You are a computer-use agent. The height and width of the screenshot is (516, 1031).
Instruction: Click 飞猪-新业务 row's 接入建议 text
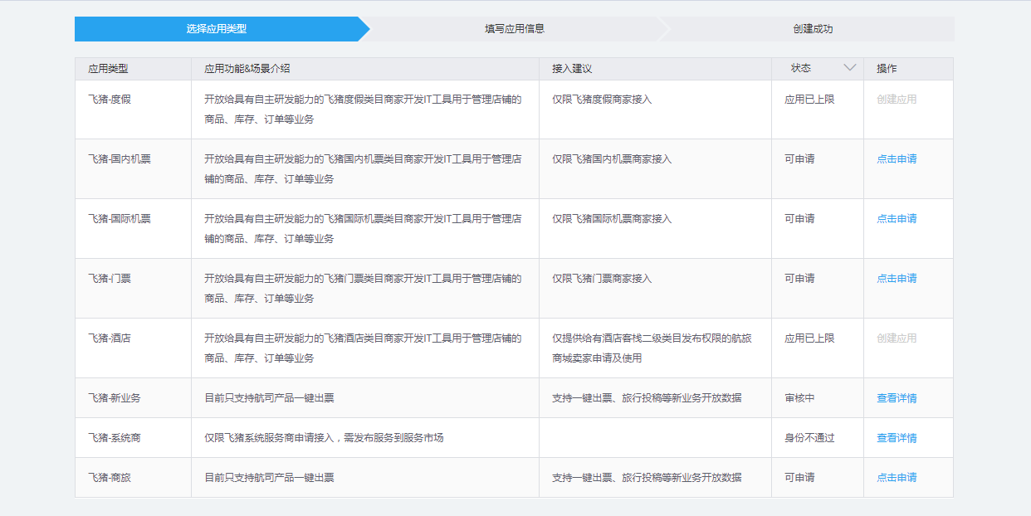647,398
